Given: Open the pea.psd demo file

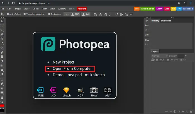Looking at the screenshot, I should tap(75, 75).
